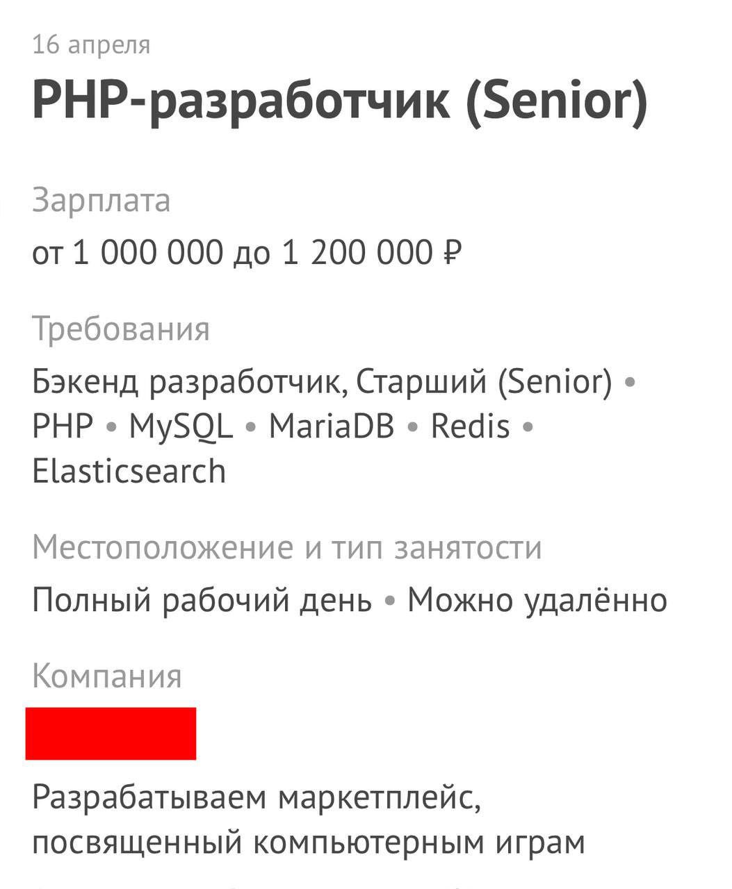Select the Можно удалённо remote tag

pyautogui.click(x=537, y=600)
